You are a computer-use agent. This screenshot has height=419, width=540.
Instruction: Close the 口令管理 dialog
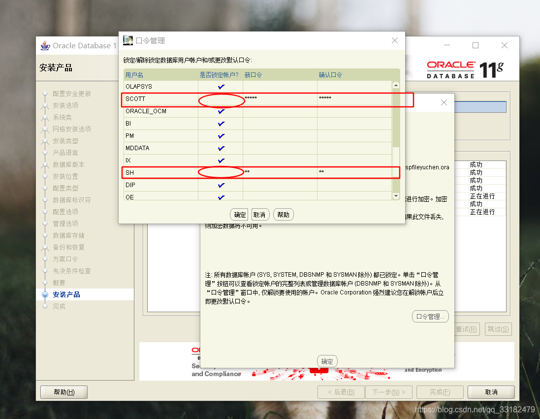coord(395,41)
